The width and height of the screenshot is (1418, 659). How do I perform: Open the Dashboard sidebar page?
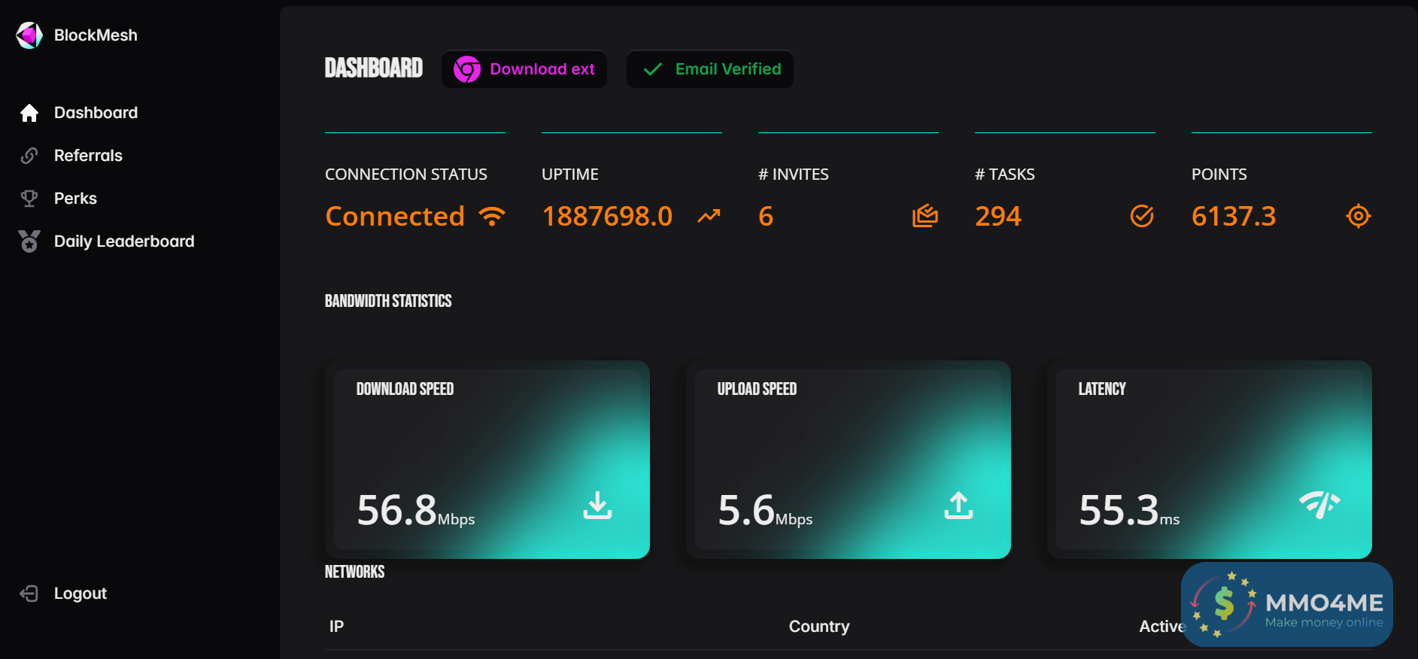pyautogui.click(x=96, y=113)
